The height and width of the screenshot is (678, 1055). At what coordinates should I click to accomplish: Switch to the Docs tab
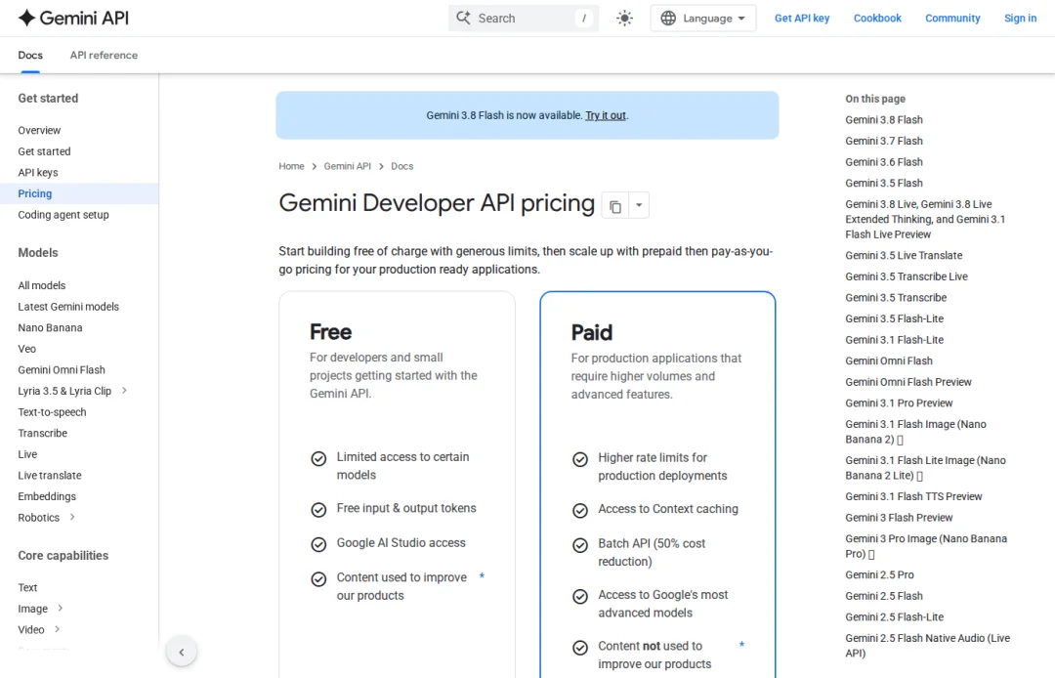tap(30, 55)
